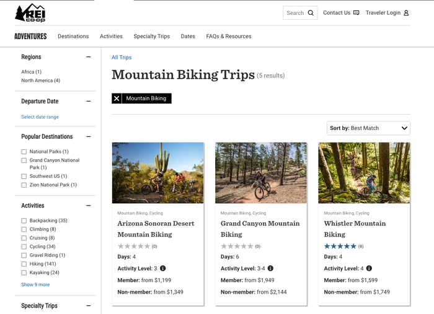Screen dimensions: 434x314
Task: Tick the Kayaking checkbox
Action: pos(24,273)
